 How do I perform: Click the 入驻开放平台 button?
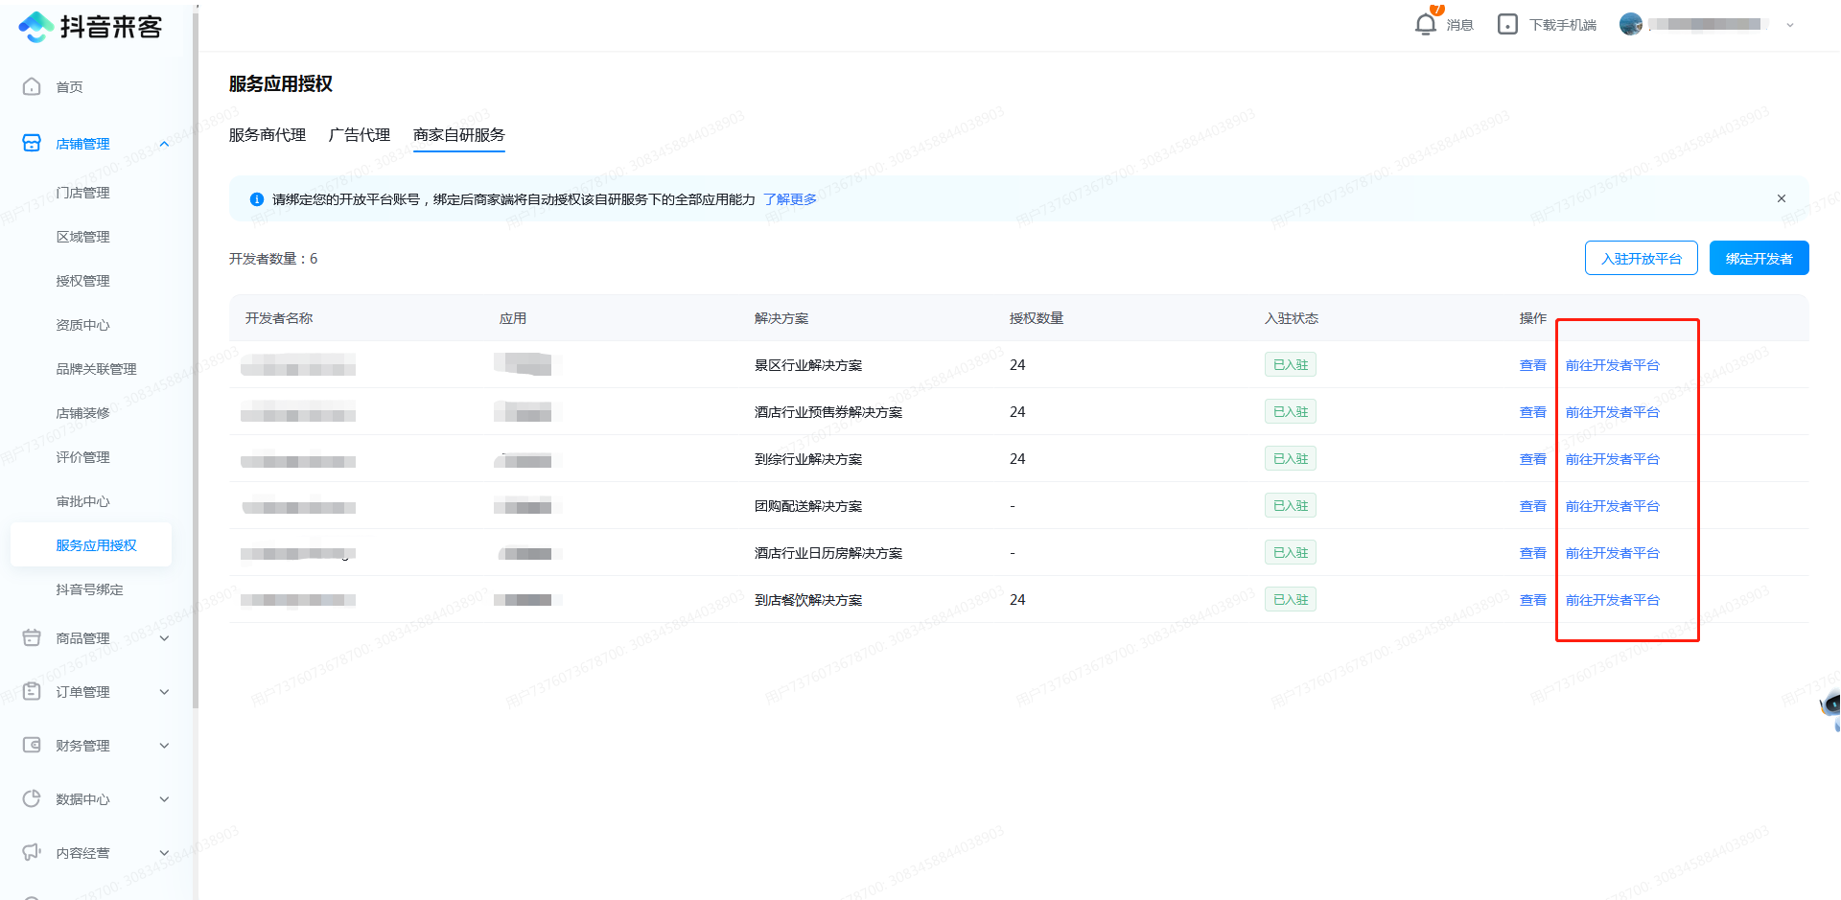1641,258
